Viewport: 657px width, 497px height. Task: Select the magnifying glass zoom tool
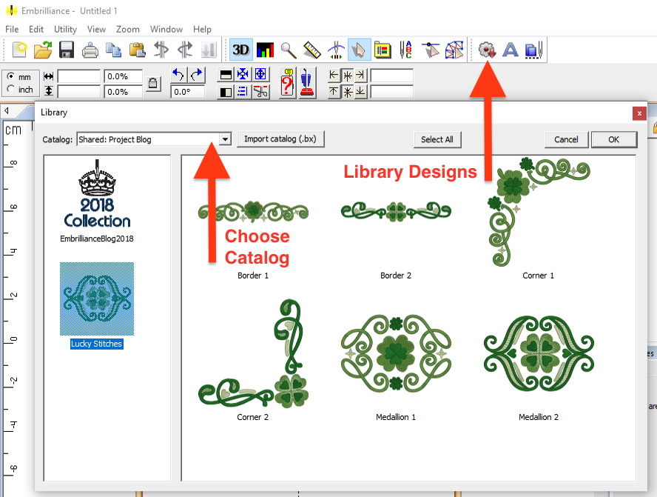point(288,50)
